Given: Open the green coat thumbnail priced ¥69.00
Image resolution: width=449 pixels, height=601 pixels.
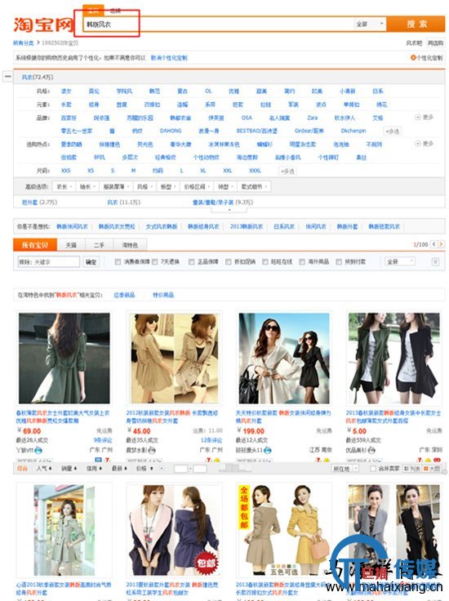Looking at the screenshot, I should click(x=64, y=358).
